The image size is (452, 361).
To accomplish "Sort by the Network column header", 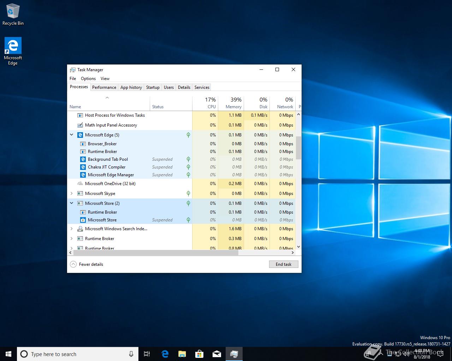I will click(x=282, y=103).
